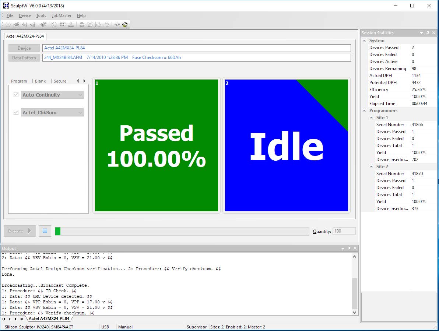Click the Execute button with play arrow
This screenshot has height=331, width=439.
(x=20, y=231)
